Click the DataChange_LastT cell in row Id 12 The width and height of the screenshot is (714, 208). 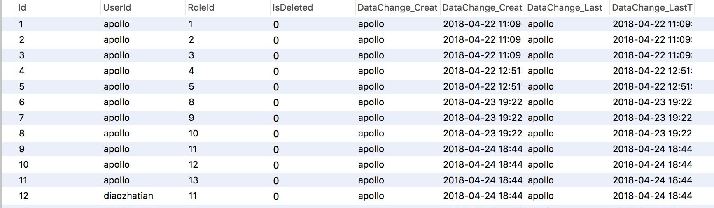pyautogui.click(x=652, y=196)
